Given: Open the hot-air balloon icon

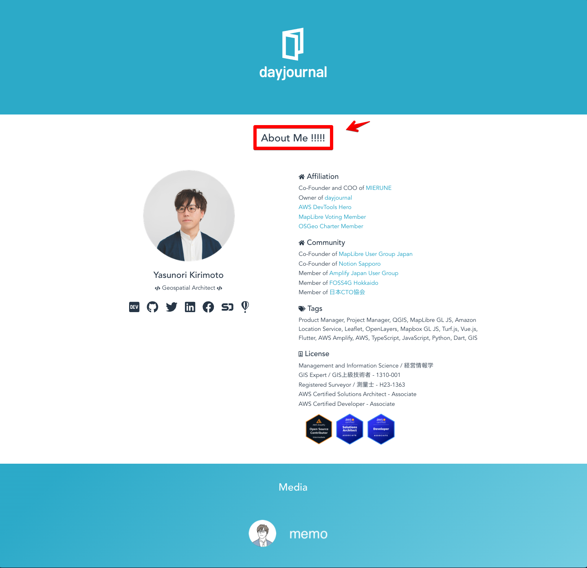Looking at the screenshot, I should (x=245, y=307).
